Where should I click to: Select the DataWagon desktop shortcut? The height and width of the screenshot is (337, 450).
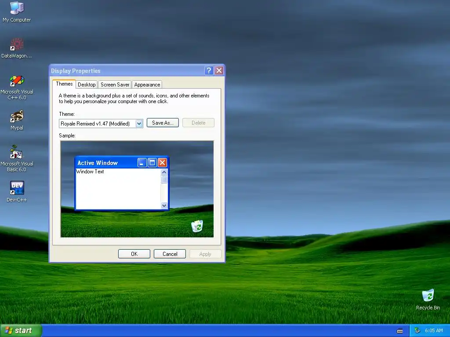[x=17, y=48]
